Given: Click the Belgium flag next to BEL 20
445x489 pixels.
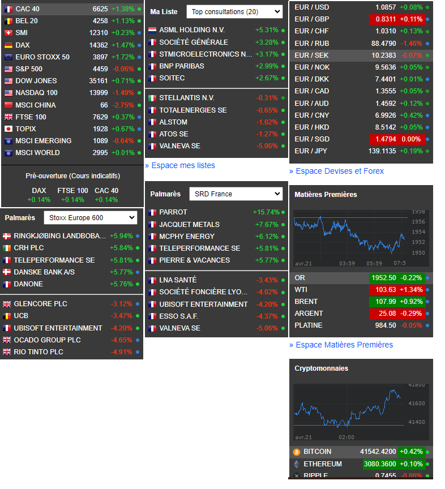Looking at the screenshot, I should pyautogui.click(x=8, y=21).
